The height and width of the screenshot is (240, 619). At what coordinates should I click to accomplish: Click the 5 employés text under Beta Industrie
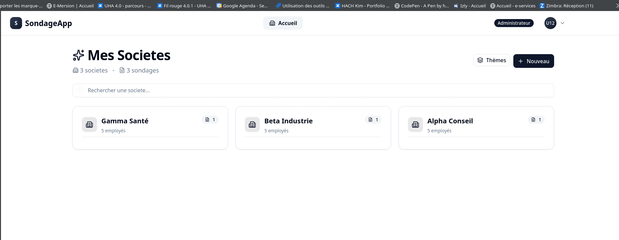point(276,131)
